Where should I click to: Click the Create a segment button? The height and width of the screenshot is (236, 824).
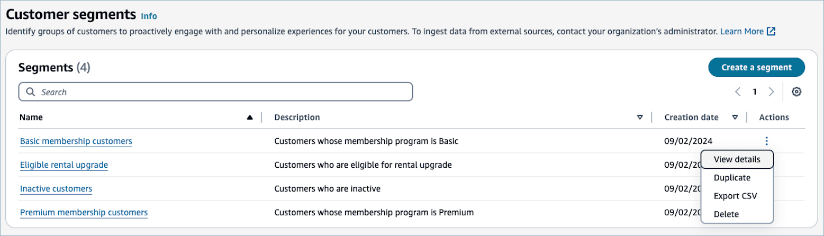click(x=756, y=67)
